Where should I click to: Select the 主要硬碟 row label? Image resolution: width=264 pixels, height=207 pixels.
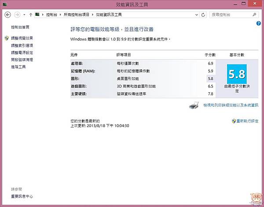point(79,94)
